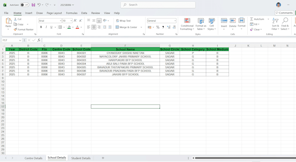Click in the Search box

click(158, 5)
